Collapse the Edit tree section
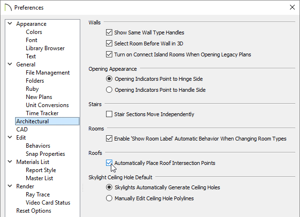Image resolution: width=300 pixels, height=217 pixels. [10, 137]
